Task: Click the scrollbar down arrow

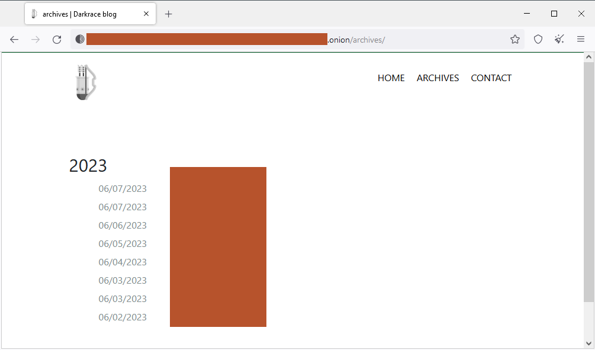Action: pyautogui.click(x=588, y=343)
